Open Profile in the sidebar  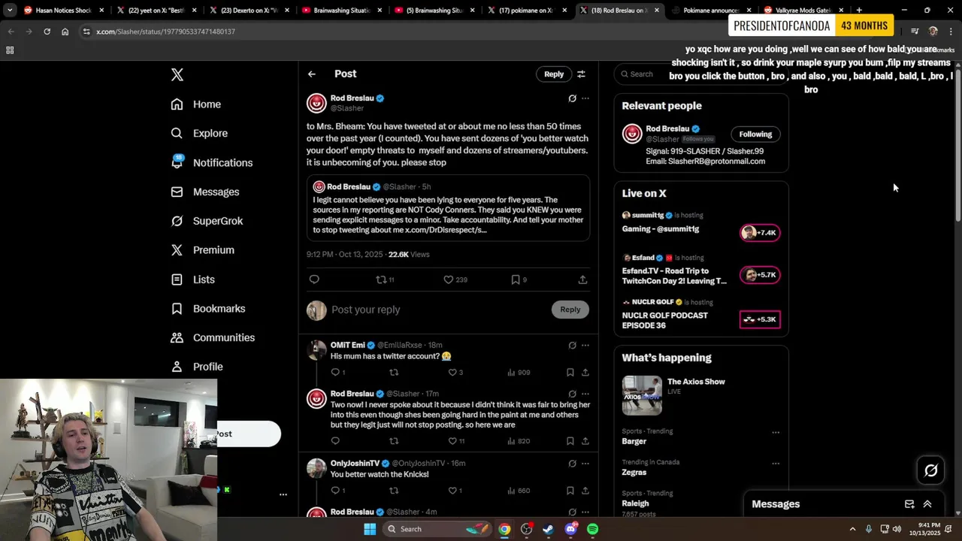[197, 367]
